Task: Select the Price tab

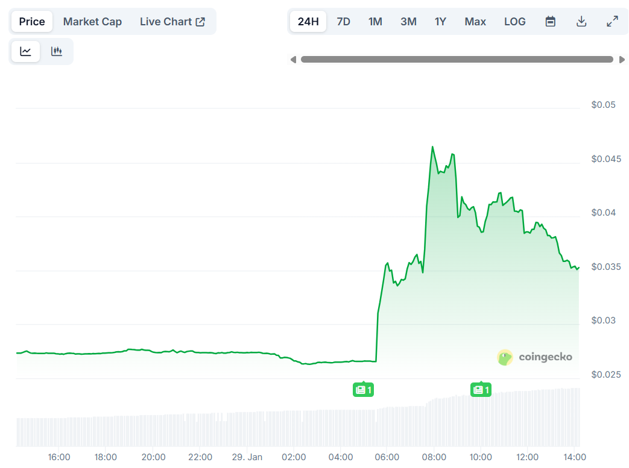Action: coord(31,21)
